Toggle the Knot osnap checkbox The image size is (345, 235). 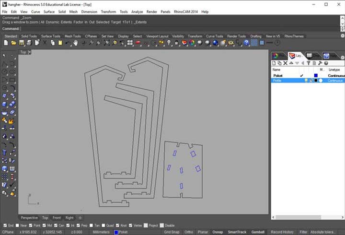117,225
